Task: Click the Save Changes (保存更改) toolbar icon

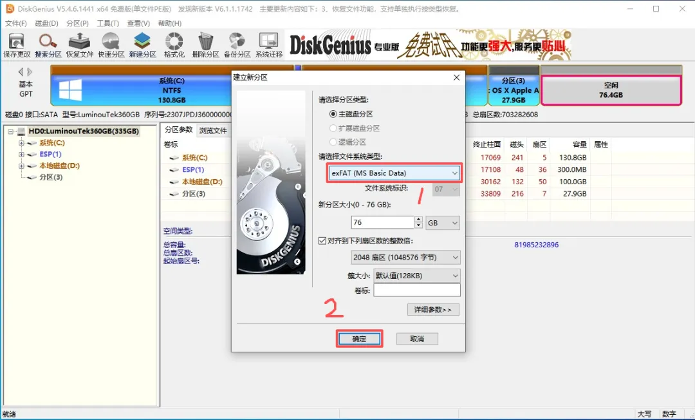Action: 16,45
